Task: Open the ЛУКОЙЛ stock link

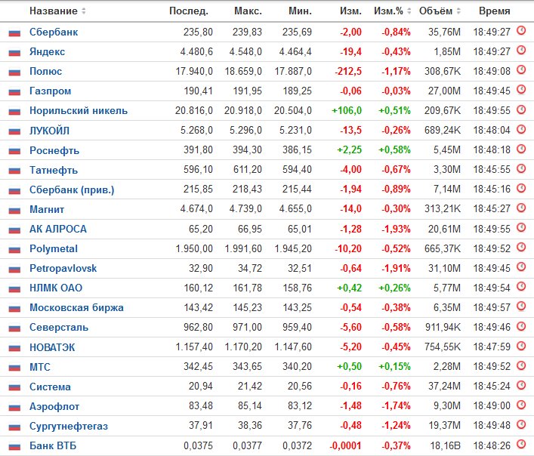Action: (x=49, y=131)
